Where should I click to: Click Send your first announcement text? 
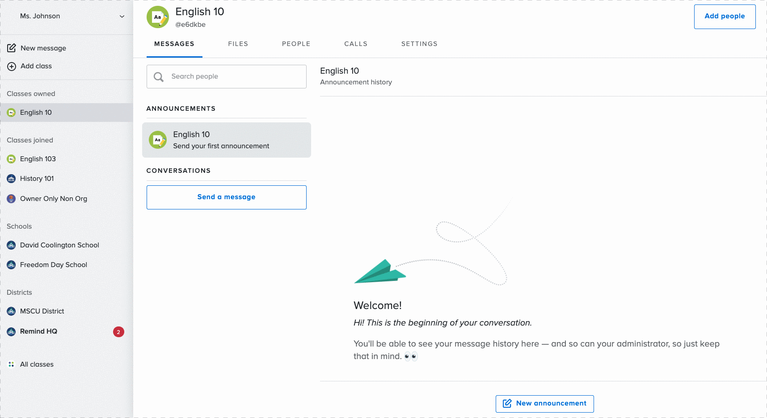(x=221, y=146)
